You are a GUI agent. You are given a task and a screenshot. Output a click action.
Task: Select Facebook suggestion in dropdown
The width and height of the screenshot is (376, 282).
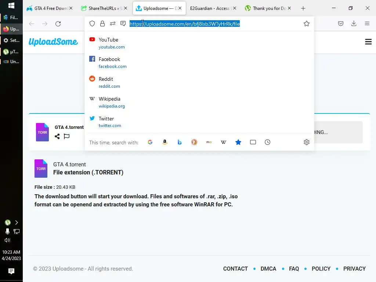coord(199,62)
